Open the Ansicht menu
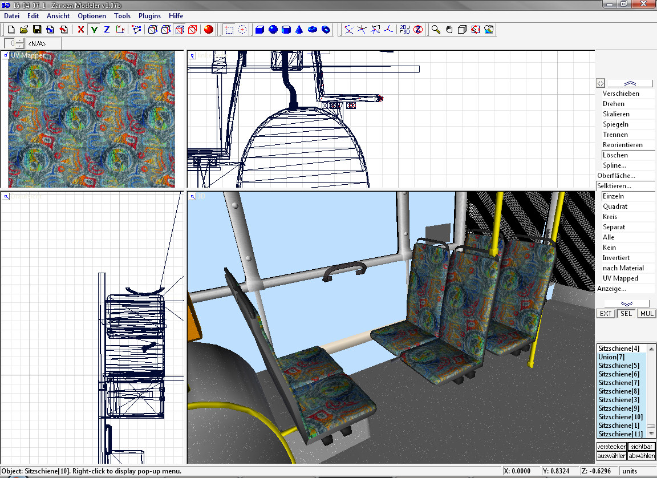The height and width of the screenshot is (478, 657). [58, 16]
